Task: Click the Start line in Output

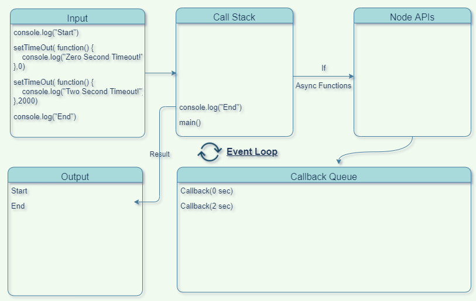Action: pos(19,191)
